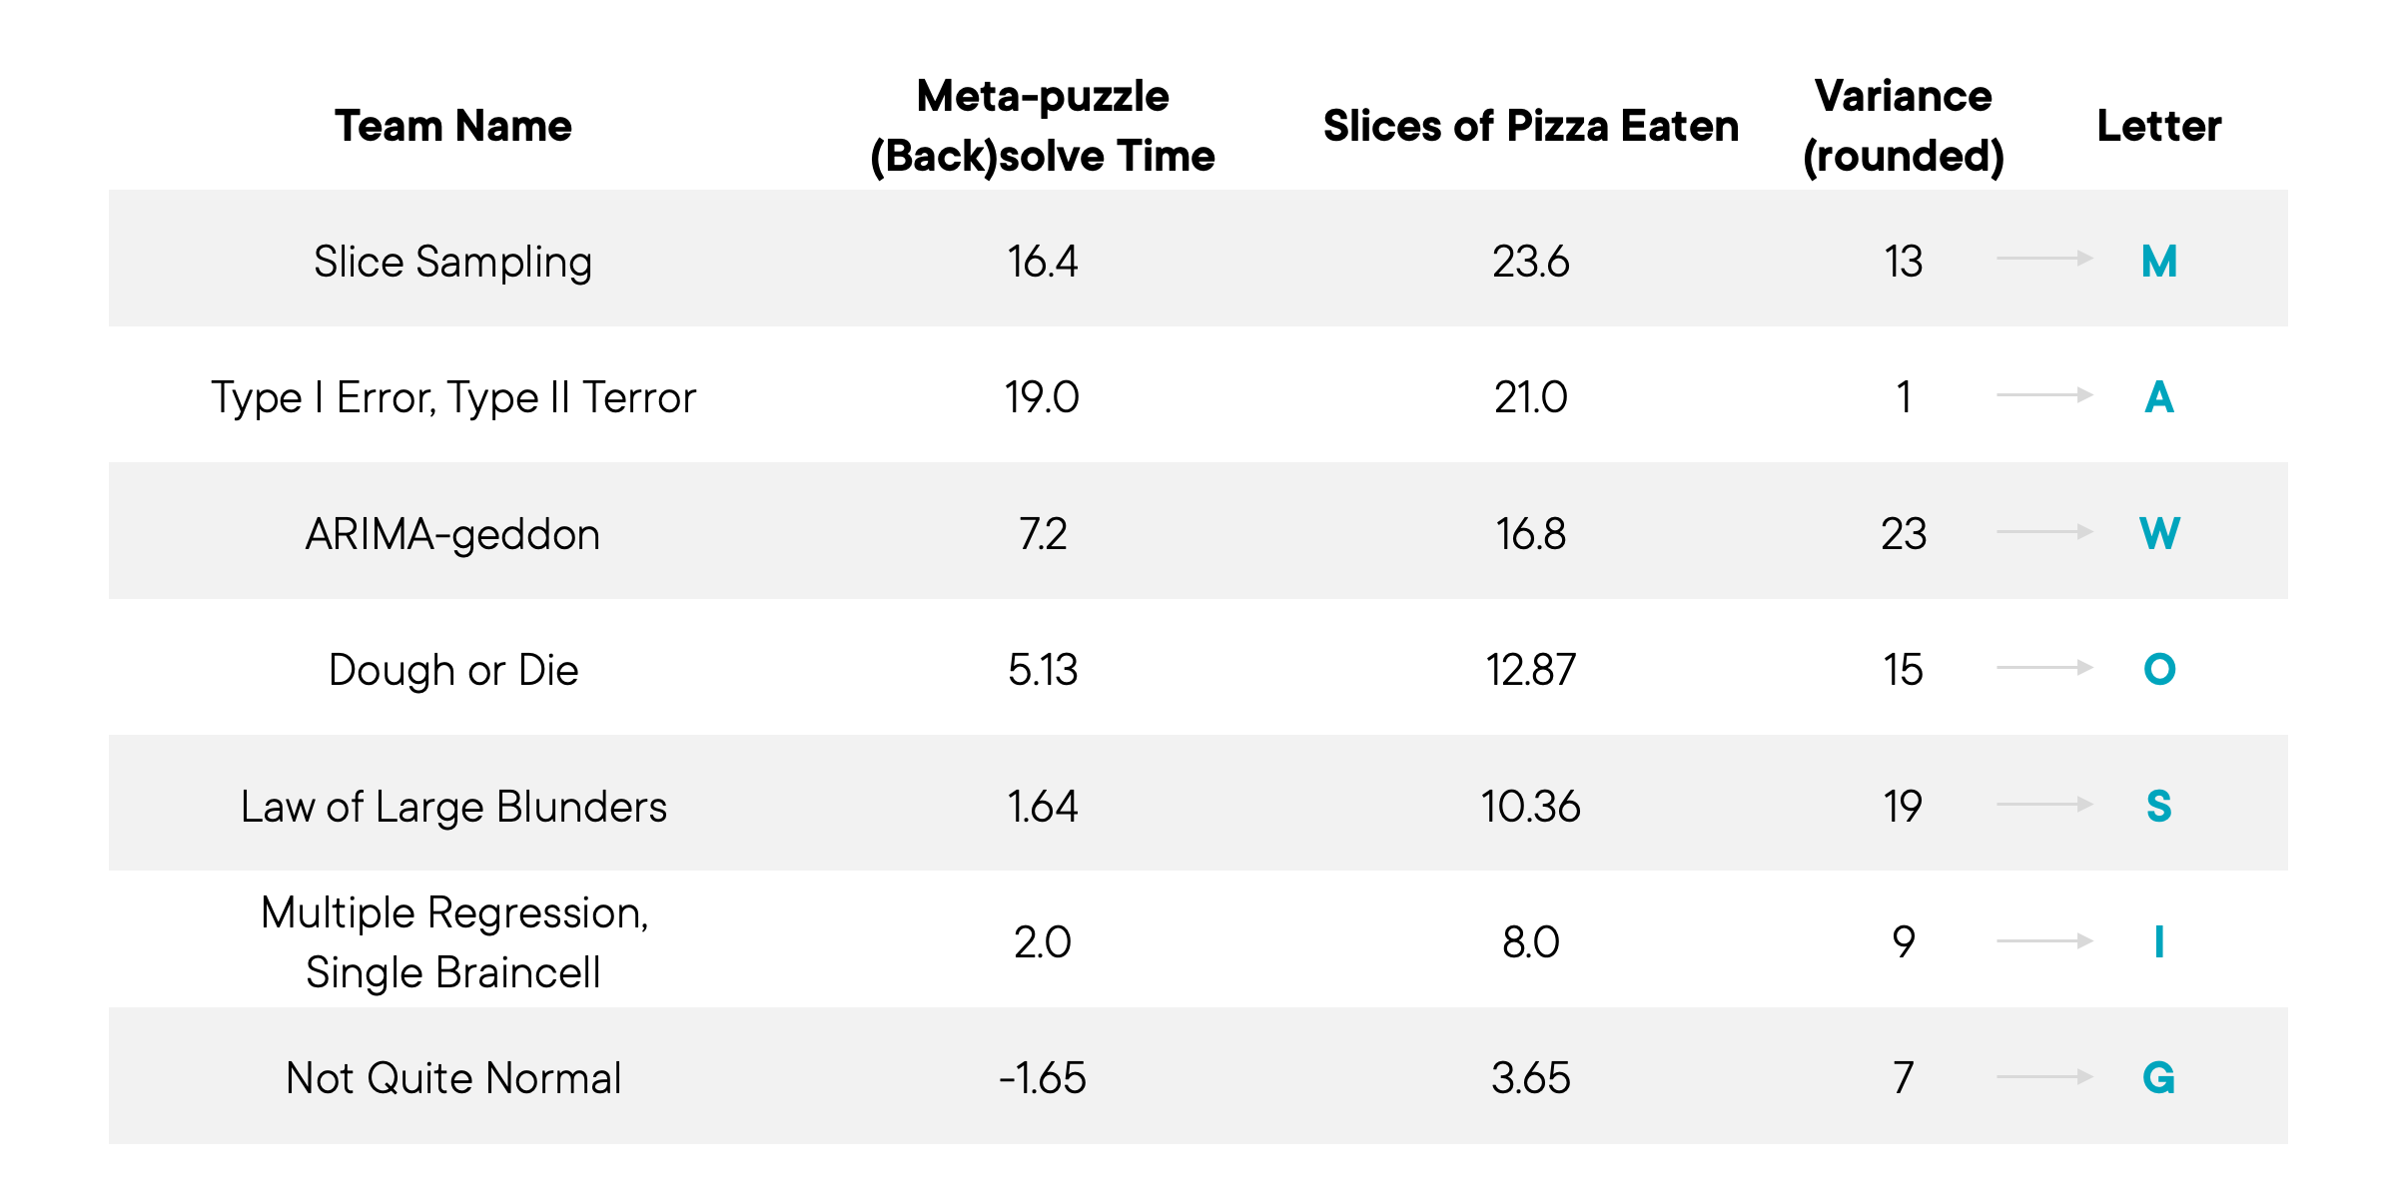Click the arrow pointing to letter W
Image resolution: width=2397 pixels, height=1198 pixels.
point(2044,531)
